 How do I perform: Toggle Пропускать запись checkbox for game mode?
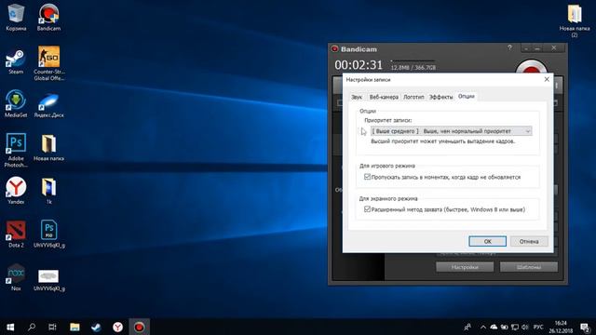[x=367, y=177]
